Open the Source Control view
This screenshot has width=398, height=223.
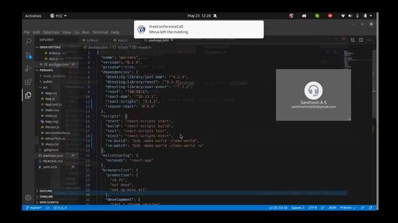[29, 55]
